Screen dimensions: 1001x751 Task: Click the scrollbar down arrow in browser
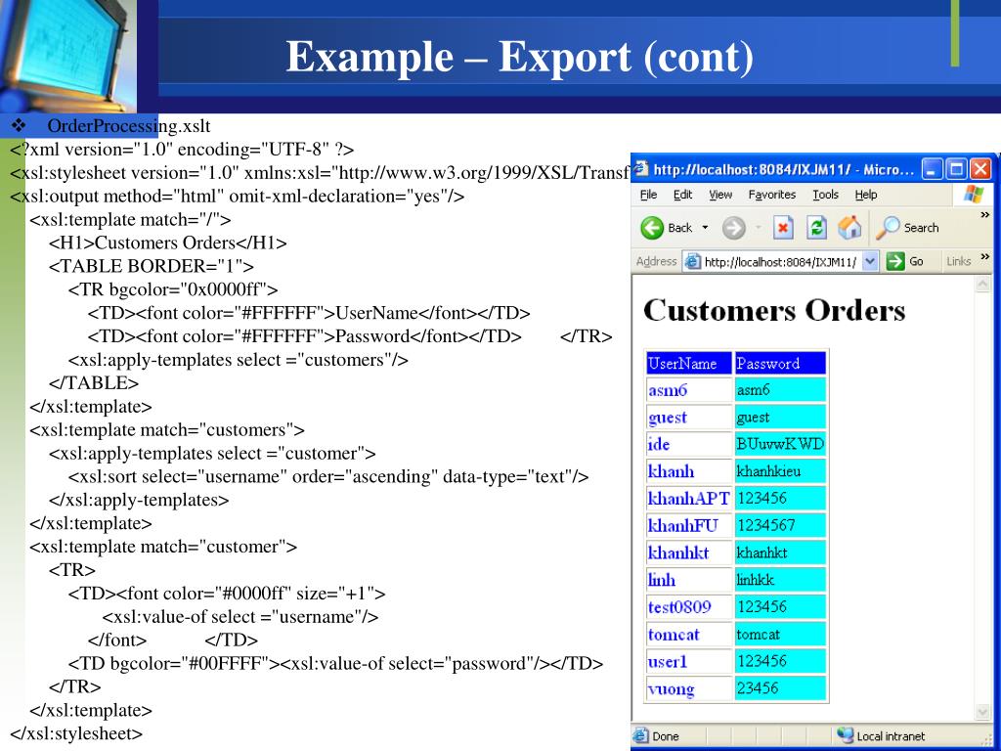(x=983, y=711)
